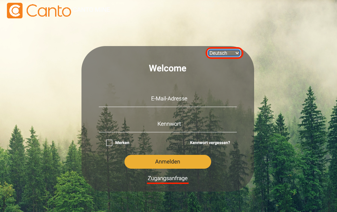Open the Kennwort vergessen? link
Image resolution: width=337 pixels, height=212 pixels.
point(210,143)
